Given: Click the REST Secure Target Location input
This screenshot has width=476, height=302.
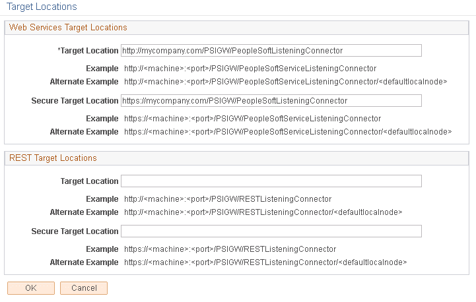Looking at the screenshot, I should [x=271, y=231].
